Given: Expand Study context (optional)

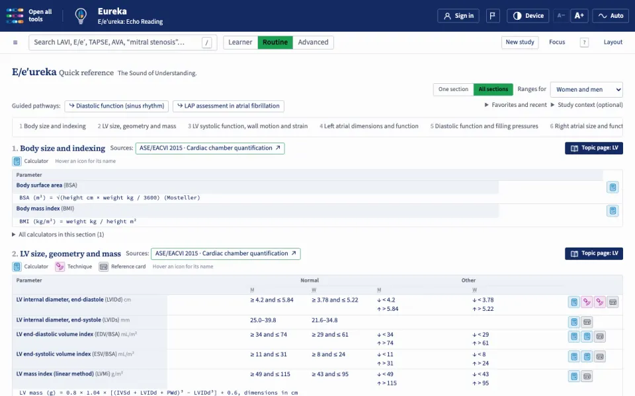Looking at the screenshot, I should pos(587,105).
